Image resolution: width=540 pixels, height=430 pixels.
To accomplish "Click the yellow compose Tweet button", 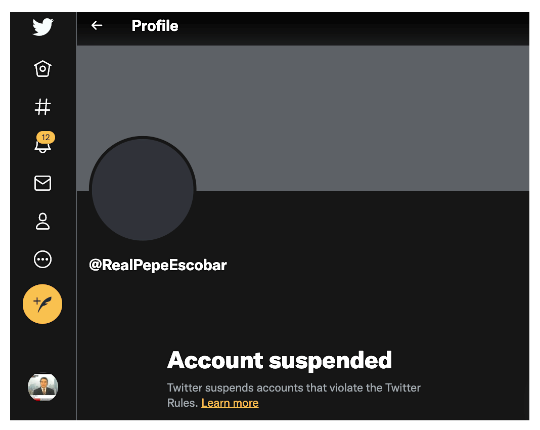I will [42, 304].
